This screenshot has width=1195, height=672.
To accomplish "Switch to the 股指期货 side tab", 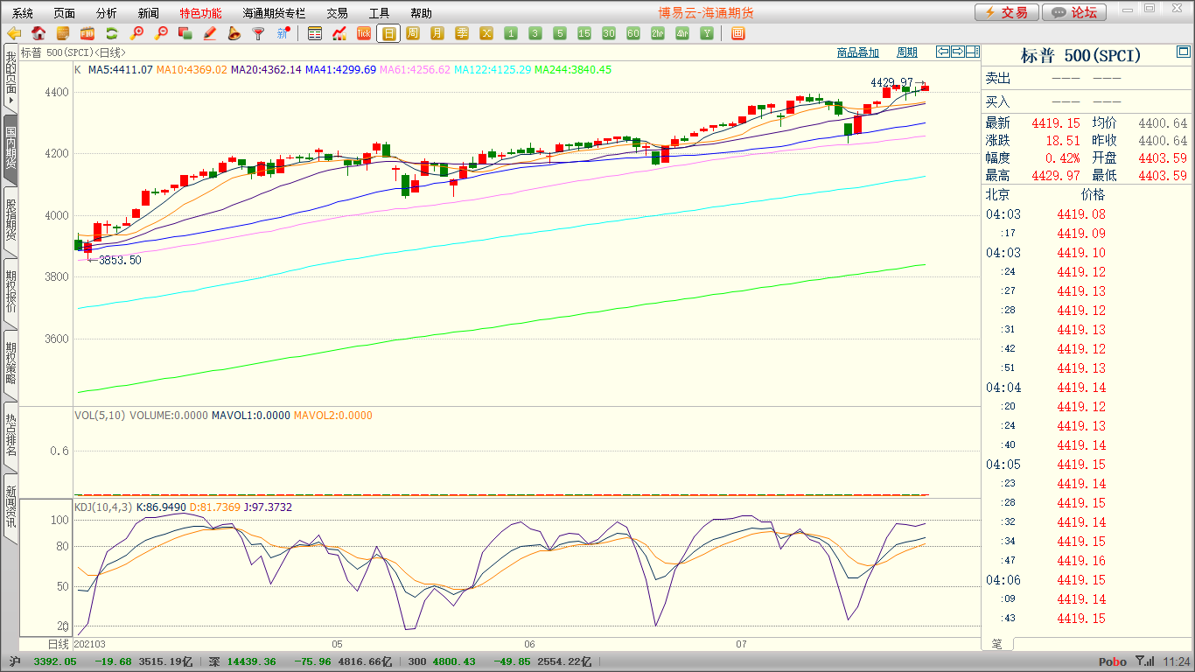I will coord(10,220).
